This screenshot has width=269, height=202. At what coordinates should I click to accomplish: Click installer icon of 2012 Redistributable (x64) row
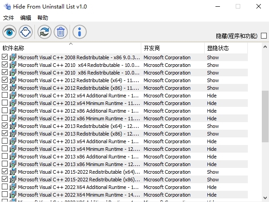[13, 80]
